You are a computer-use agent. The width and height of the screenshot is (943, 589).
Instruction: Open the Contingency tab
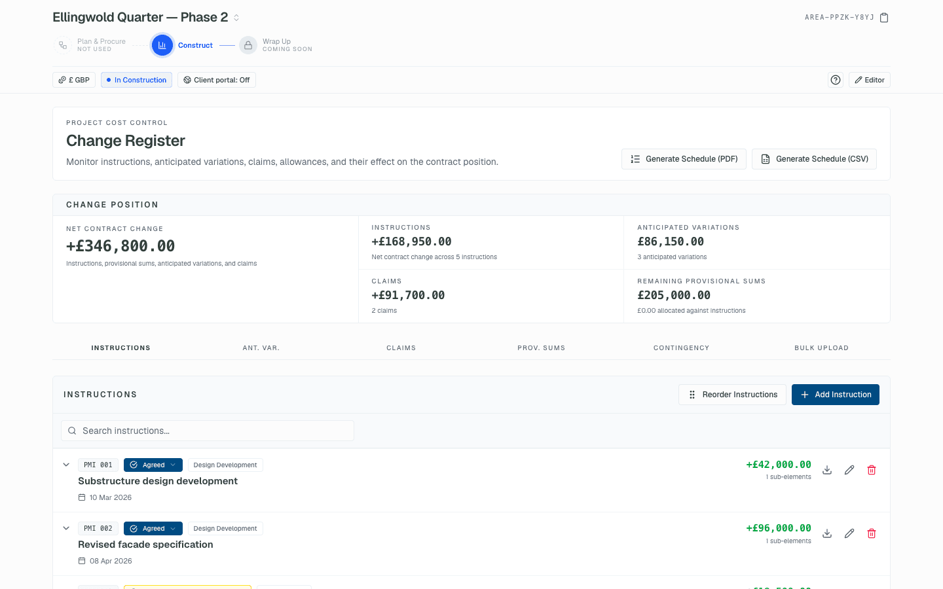(x=682, y=348)
